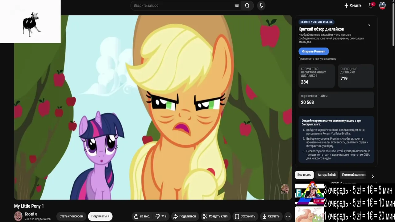
Task: Open the Создать menu
Action: tap(353, 6)
